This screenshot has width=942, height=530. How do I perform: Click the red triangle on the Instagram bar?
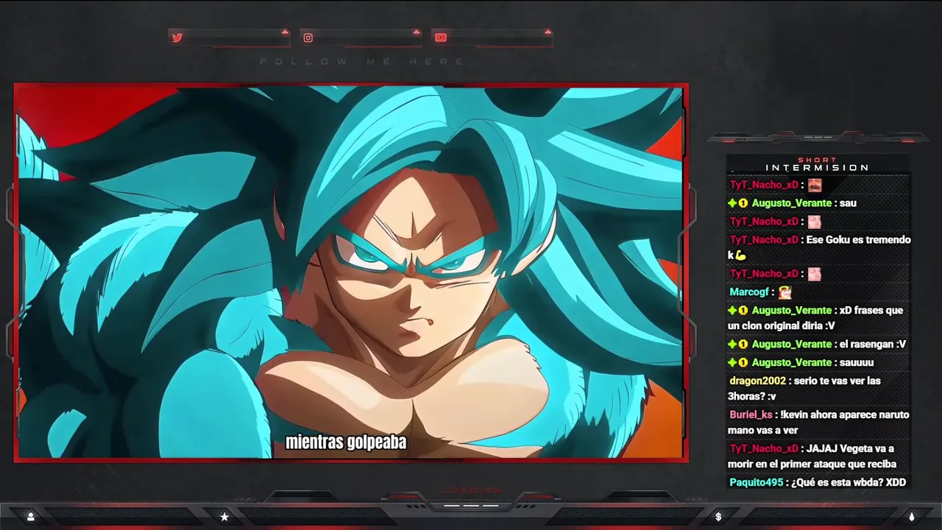tap(417, 32)
